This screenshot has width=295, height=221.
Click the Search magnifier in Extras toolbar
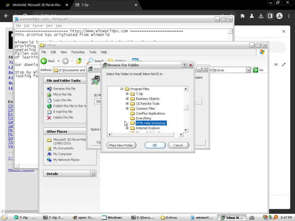coord(90,60)
